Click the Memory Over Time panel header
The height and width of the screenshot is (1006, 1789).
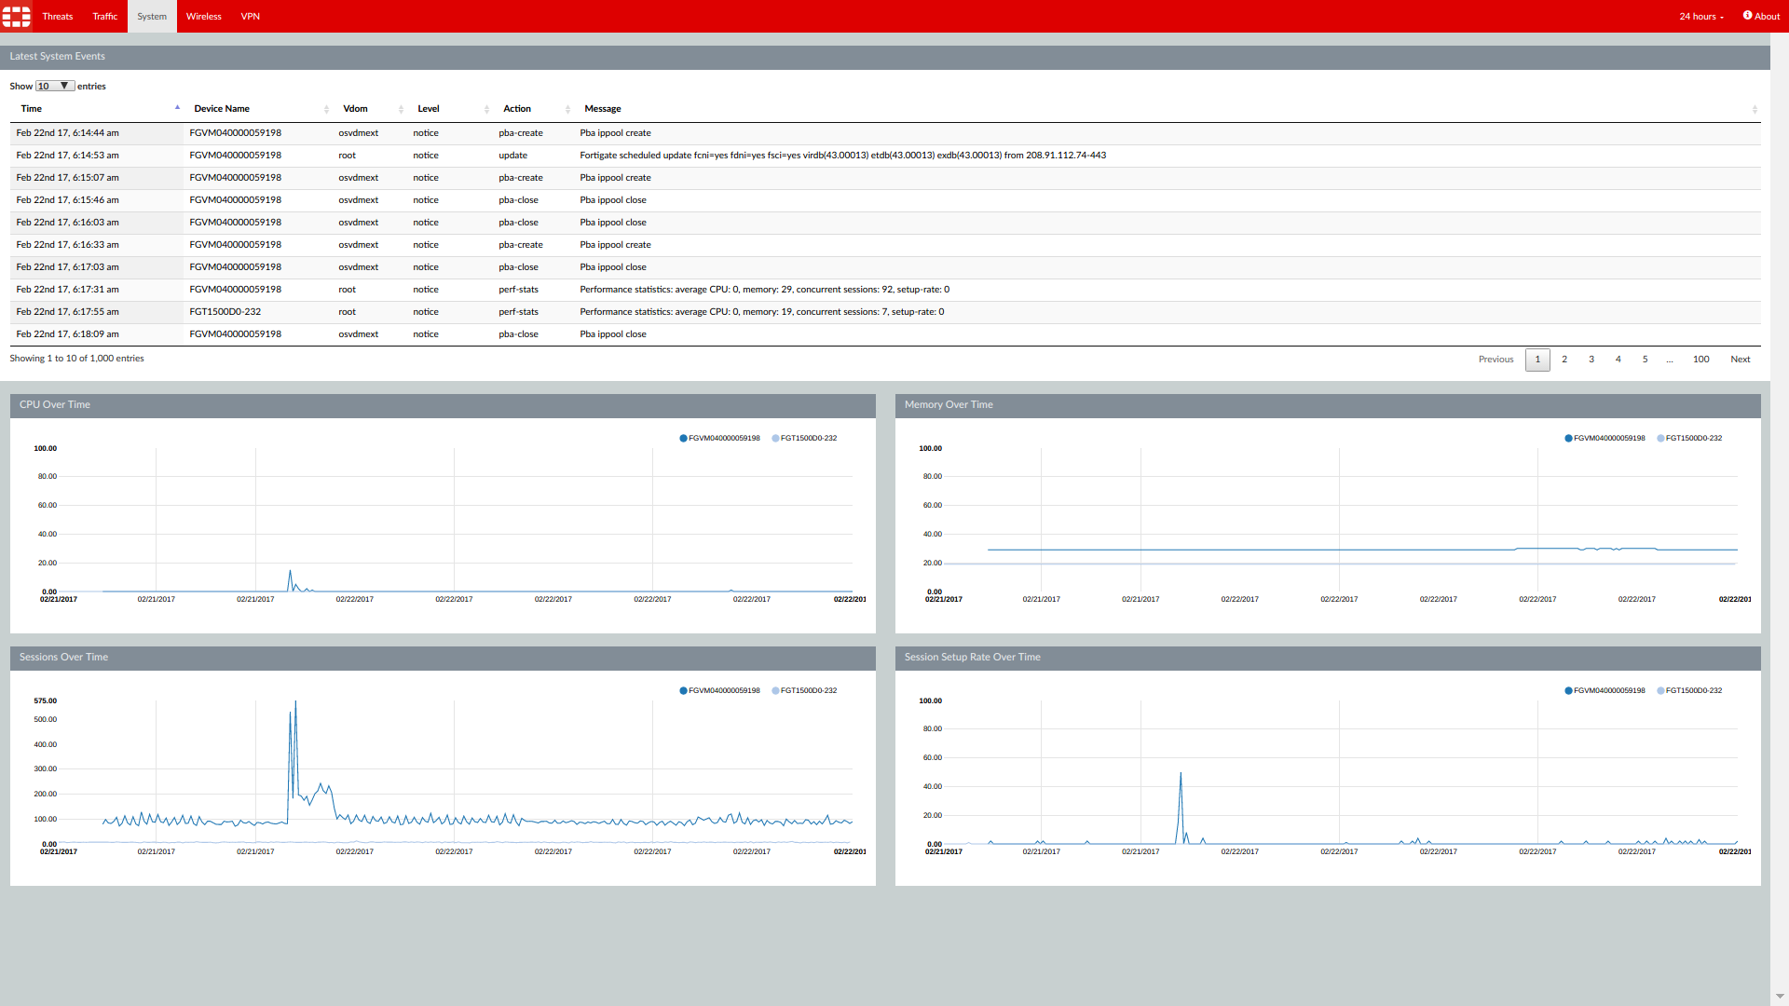pos(1328,405)
